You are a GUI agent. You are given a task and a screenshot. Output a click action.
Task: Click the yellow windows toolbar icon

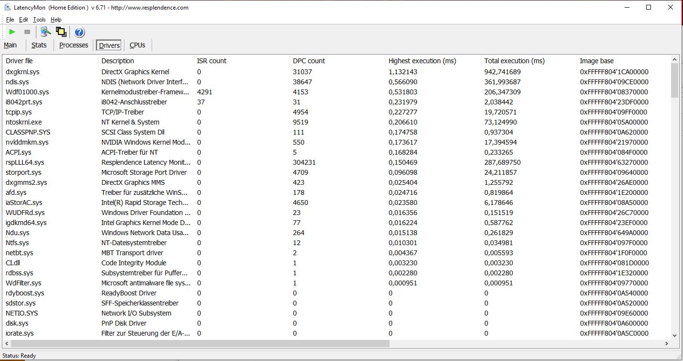coord(61,32)
